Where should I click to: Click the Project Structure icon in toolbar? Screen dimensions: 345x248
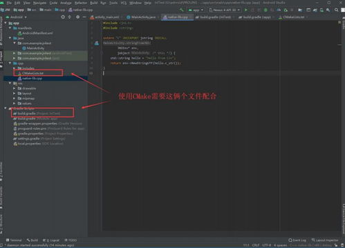click(x=300, y=10)
